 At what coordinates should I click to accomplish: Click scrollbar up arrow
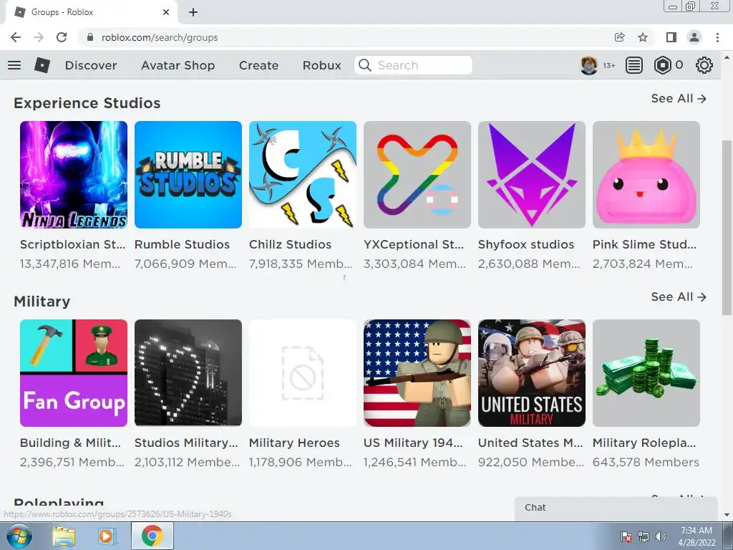727,57
